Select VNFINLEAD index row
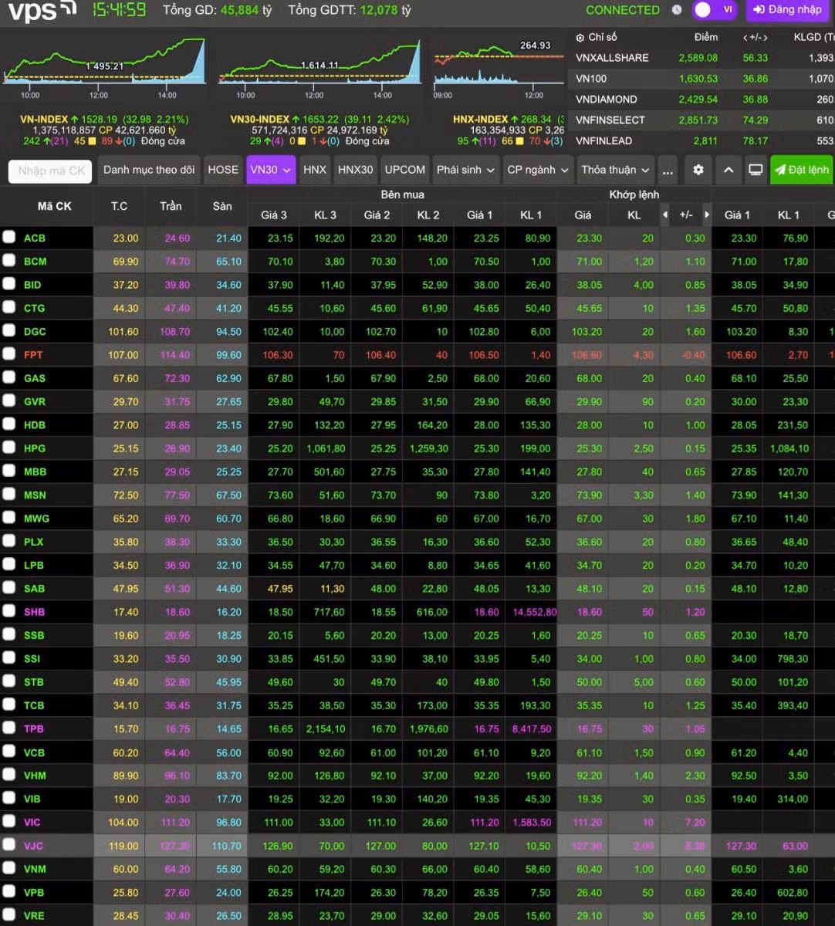Viewport: 835px width, 926px height. (701, 141)
